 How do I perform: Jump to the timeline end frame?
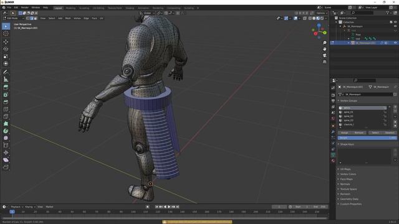(x=178, y=207)
